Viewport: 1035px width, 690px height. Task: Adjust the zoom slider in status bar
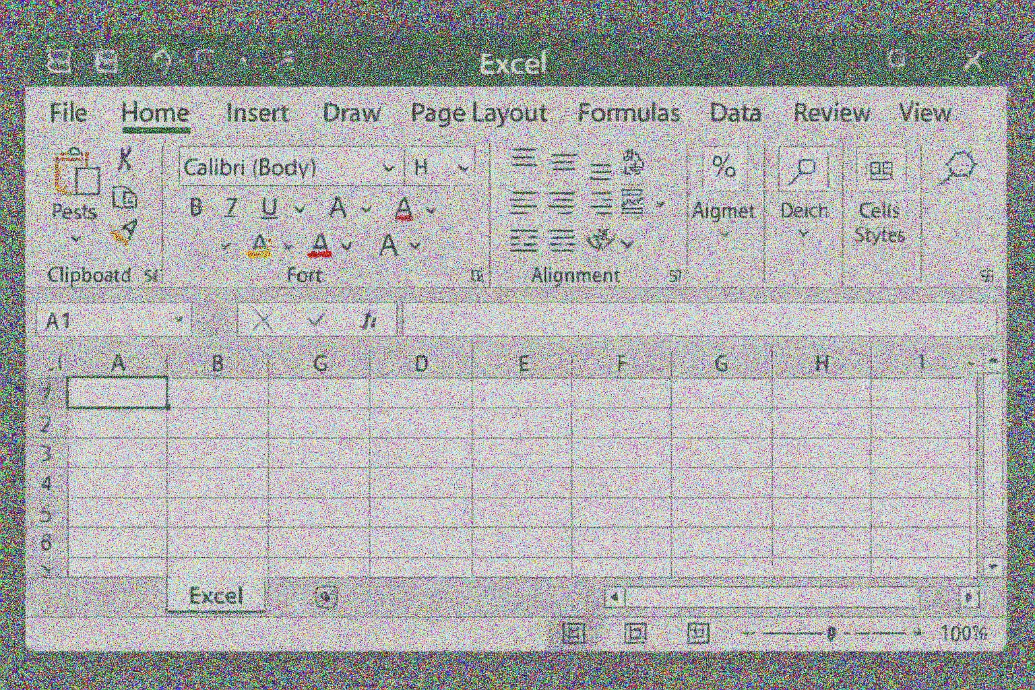click(832, 633)
